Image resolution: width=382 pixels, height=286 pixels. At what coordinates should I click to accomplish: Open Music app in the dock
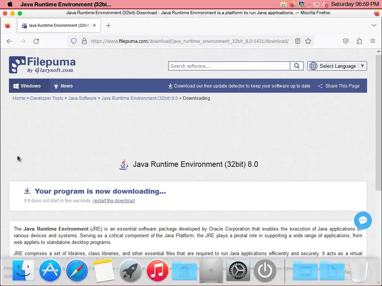157,270
